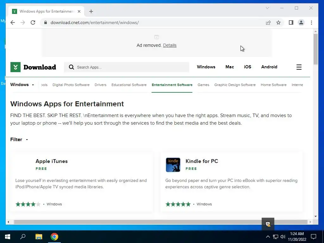Open the Apple iTunes title link
Image resolution: width=324 pixels, height=243 pixels.
pos(52,161)
